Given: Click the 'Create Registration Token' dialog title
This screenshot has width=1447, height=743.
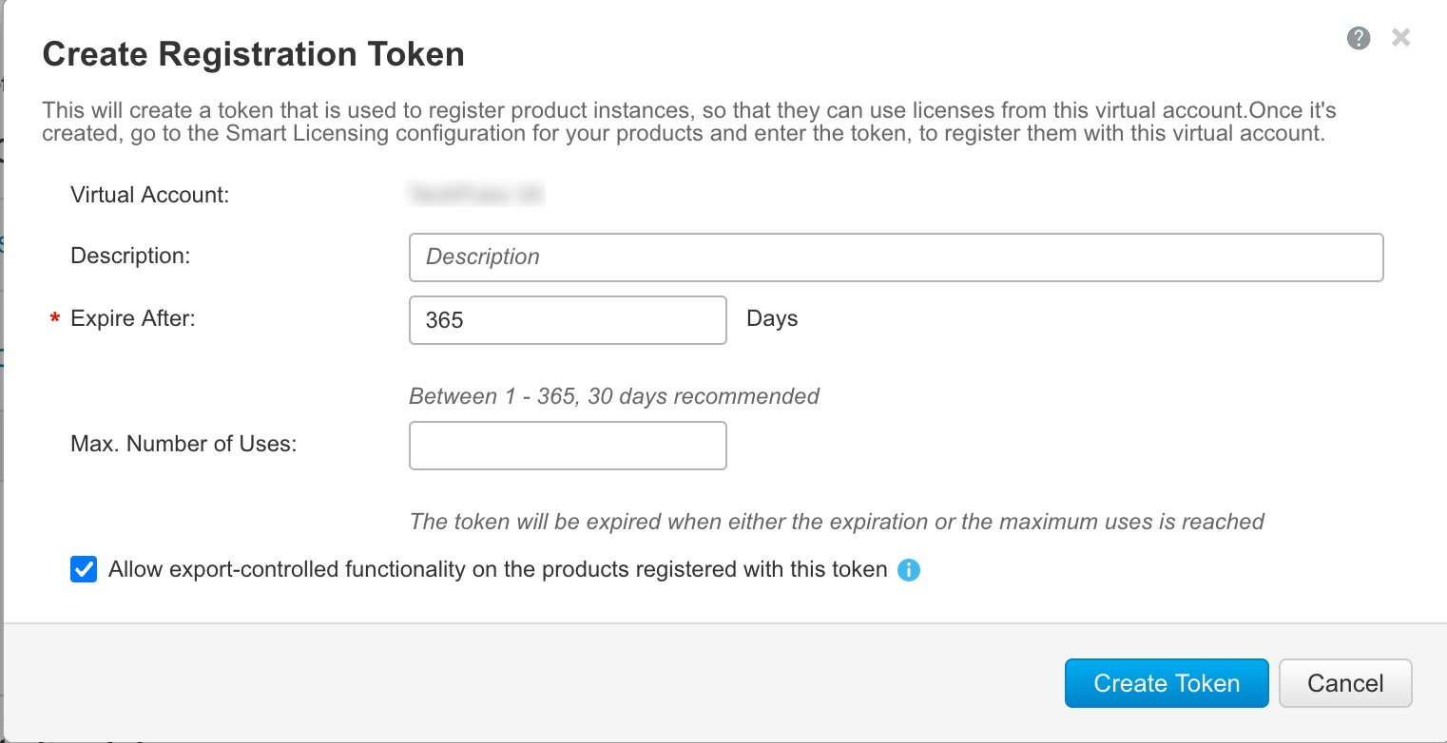Looking at the screenshot, I should pos(254,54).
